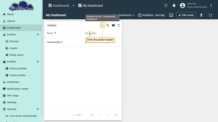Collapse the Security sidebar group

coord(38,109)
